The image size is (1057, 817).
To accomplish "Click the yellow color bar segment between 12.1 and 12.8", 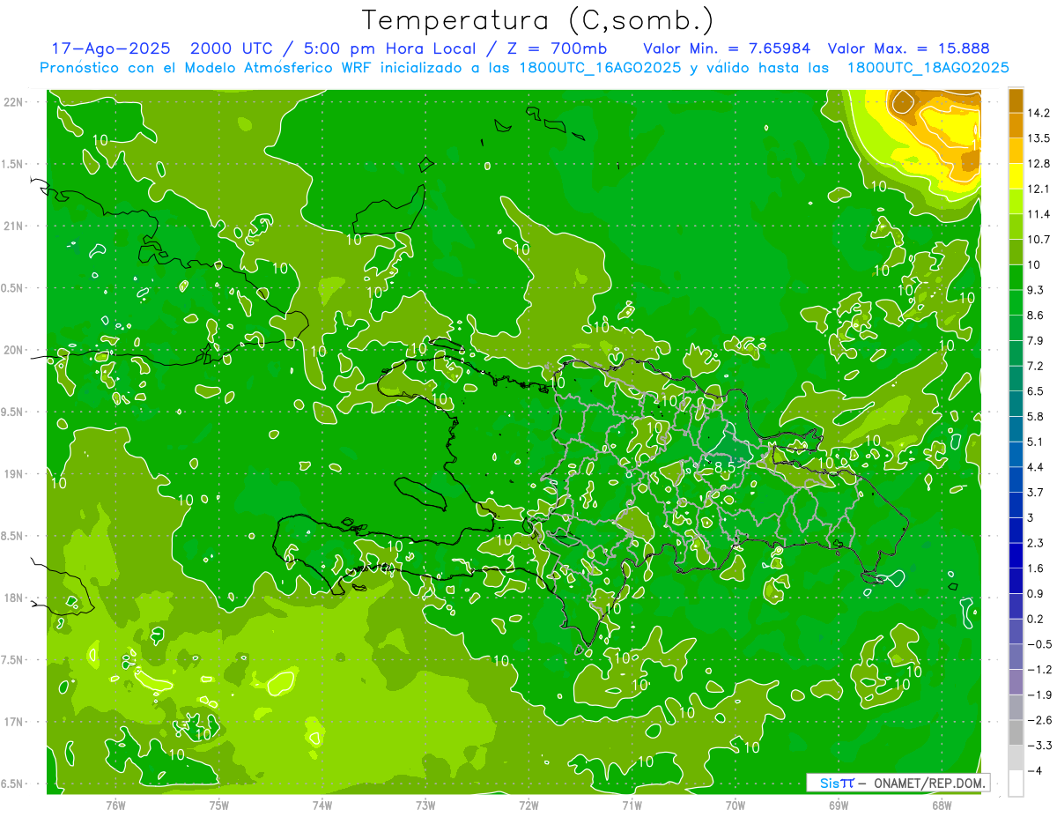I will [x=1016, y=176].
